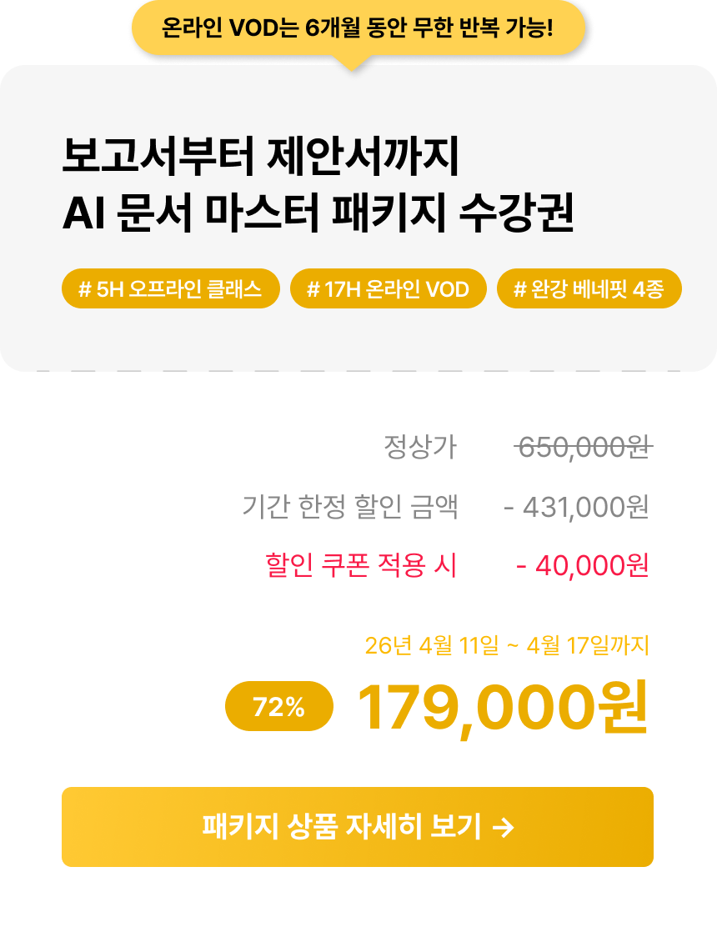717x927 pixels.
Task: Click the crossed-out 650,000원 price
Action: click(x=583, y=448)
